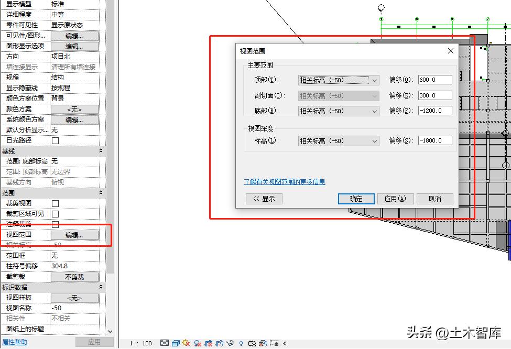Click the shadows off icon in view control bar
This screenshot has height=349, width=511.
pyautogui.click(x=197, y=343)
